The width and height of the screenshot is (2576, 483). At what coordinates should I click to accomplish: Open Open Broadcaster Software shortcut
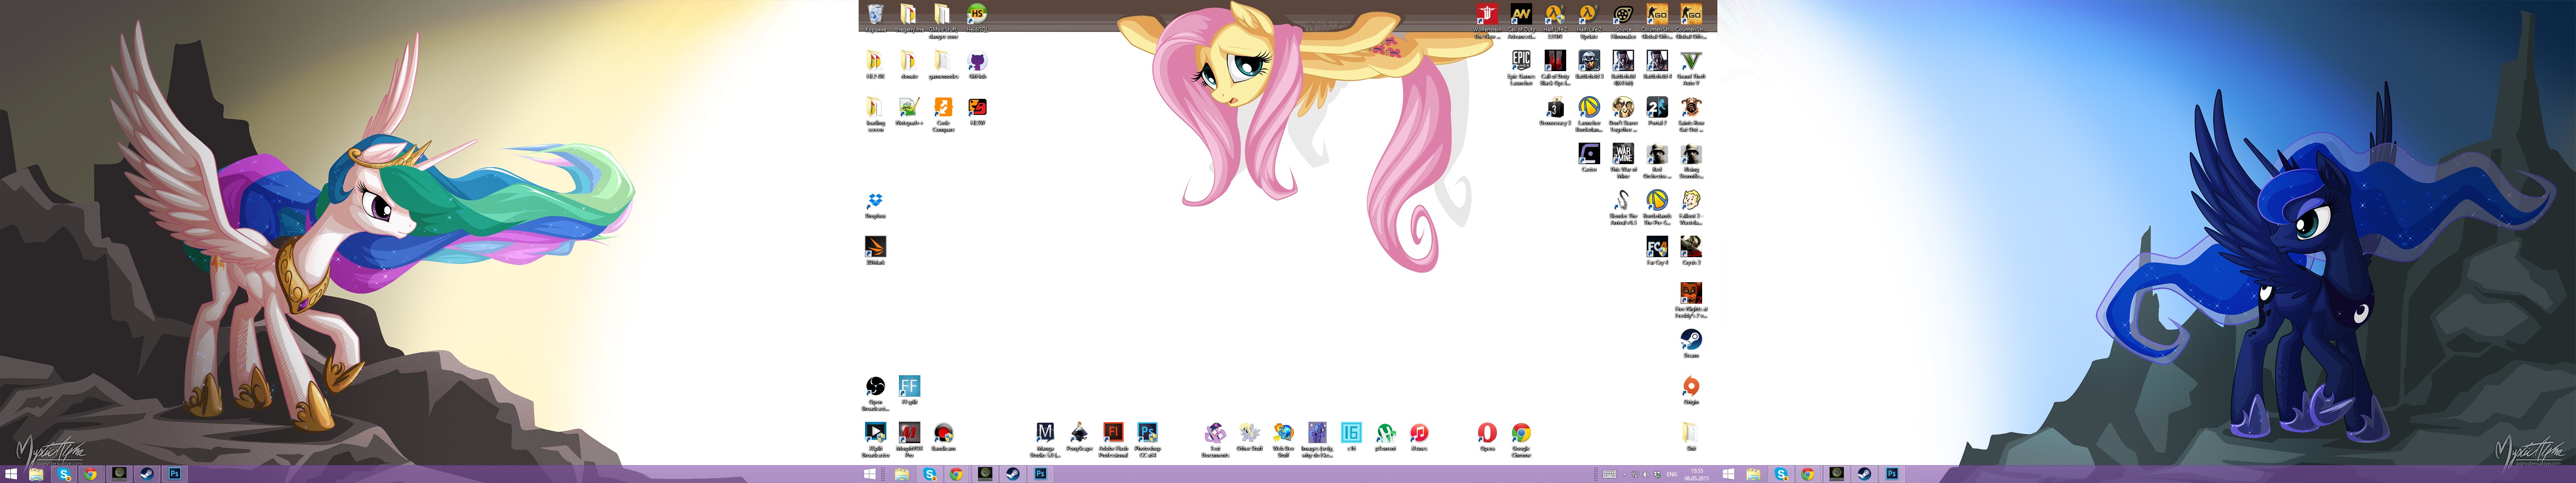tap(875, 387)
